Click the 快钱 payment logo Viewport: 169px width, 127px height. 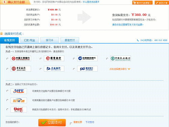[19, 109]
